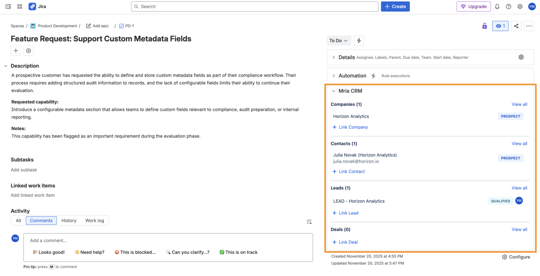Toggle watching with the eye icon
The width and height of the screenshot is (540, 276).
pos(500,25)
